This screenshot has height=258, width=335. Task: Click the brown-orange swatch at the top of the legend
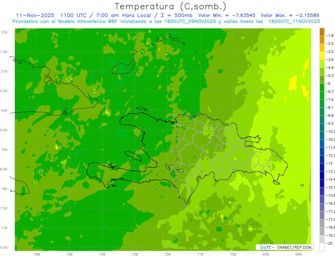(x=322, y=31)
